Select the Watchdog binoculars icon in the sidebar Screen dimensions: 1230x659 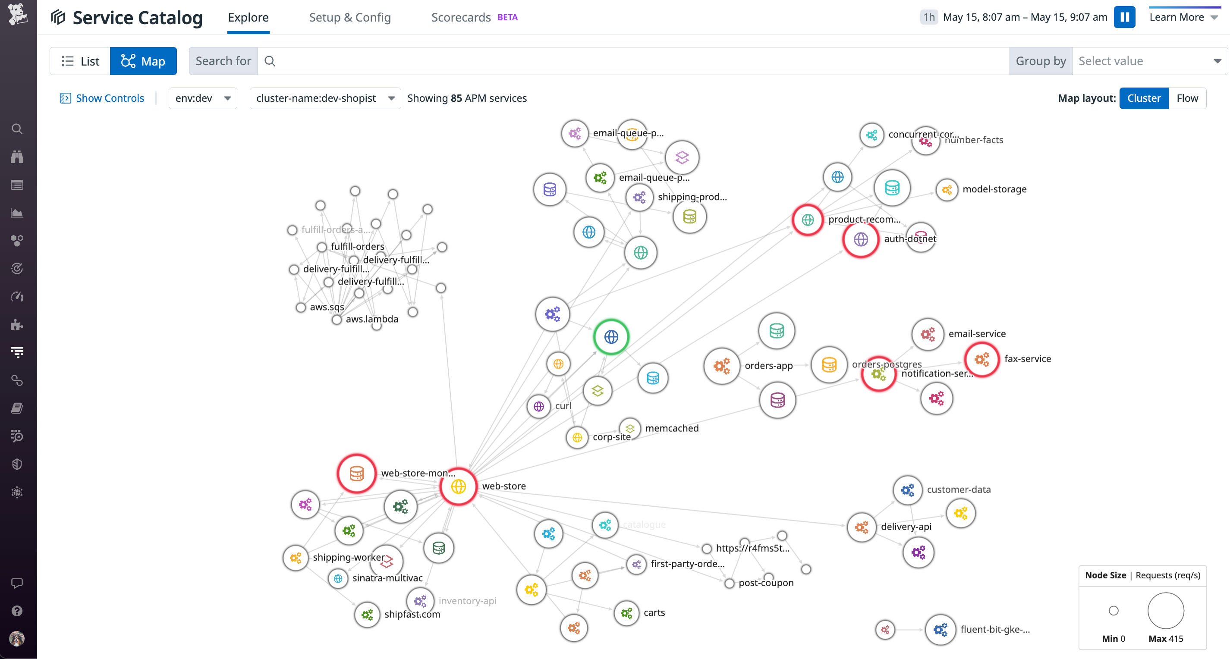tap(17, 157)
